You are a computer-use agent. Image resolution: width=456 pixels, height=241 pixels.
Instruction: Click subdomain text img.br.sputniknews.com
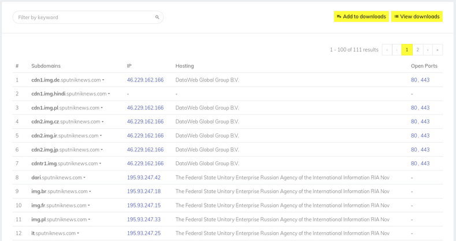tap(60, 191)
